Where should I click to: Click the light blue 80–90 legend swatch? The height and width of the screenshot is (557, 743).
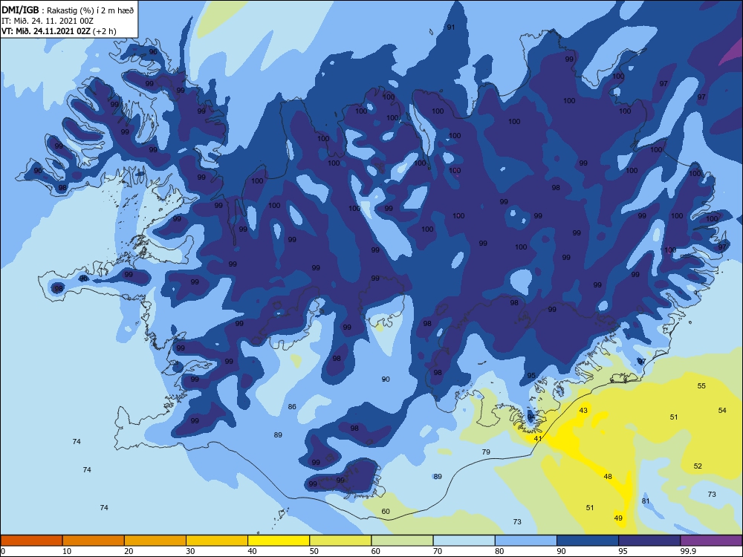(x=526, y=541)
